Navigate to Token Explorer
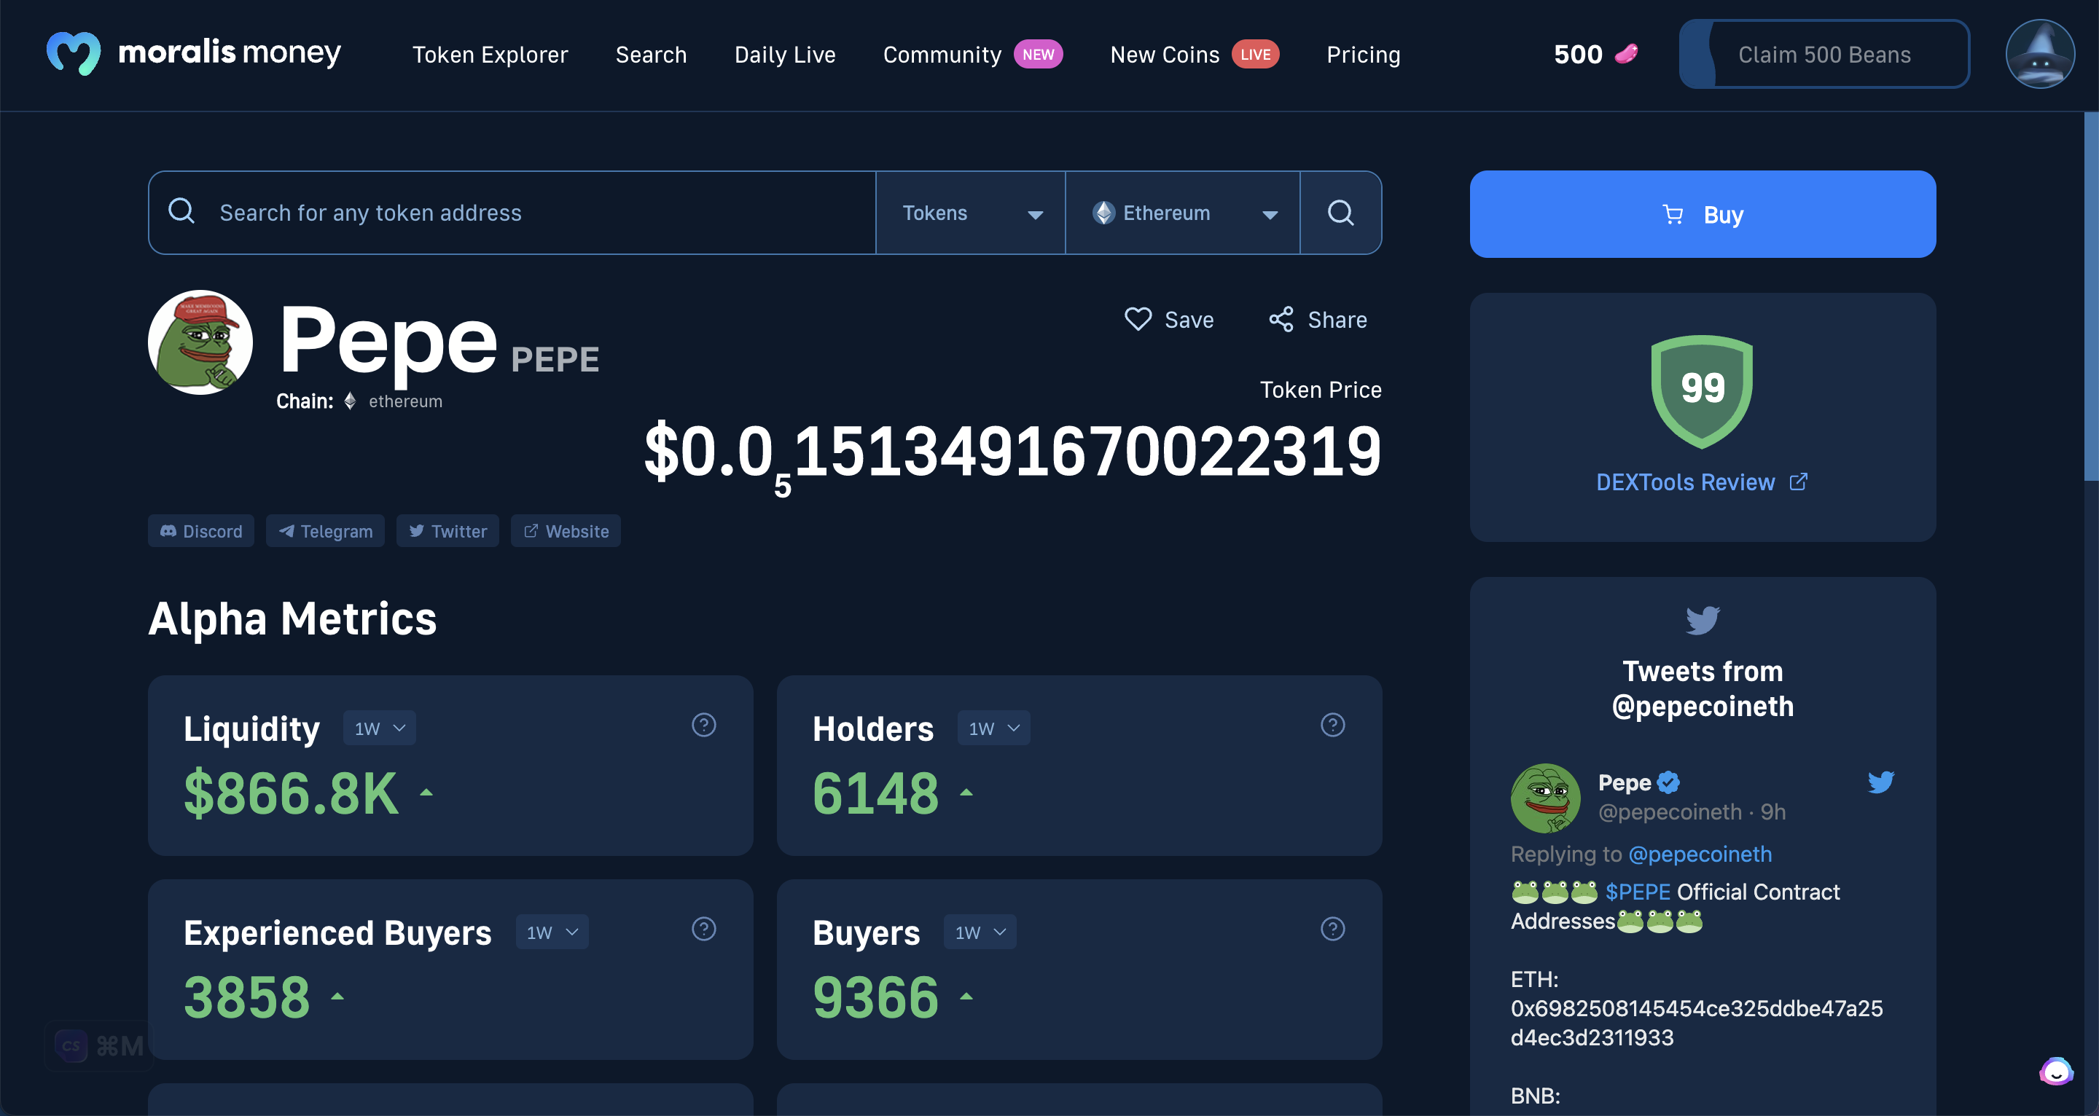Image resolution: width=2099 pixels, height=1116 pixels. (490, 54)
